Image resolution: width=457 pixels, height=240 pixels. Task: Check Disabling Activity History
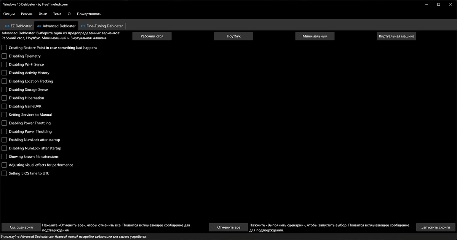[4, 73]
